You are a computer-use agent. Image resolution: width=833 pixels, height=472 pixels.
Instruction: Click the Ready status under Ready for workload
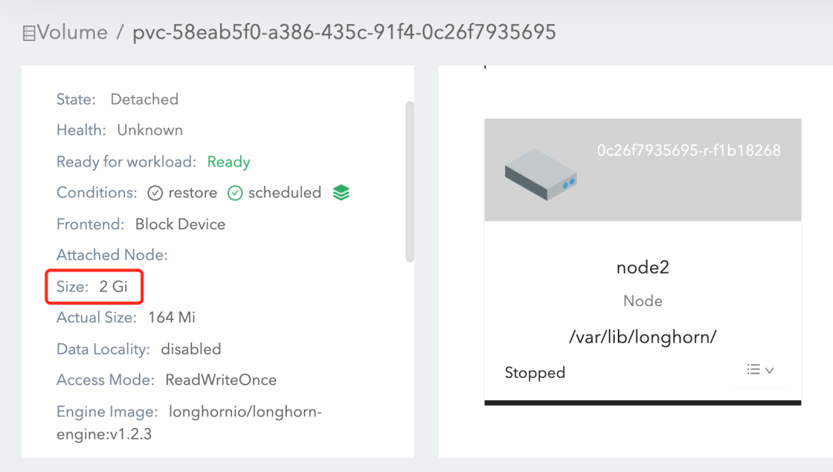[x=228, y=161]
